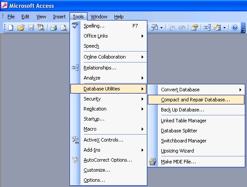Screen dimensions: 247x187
Task: Choose Spelling… from Tools menu
Action: 108,26
